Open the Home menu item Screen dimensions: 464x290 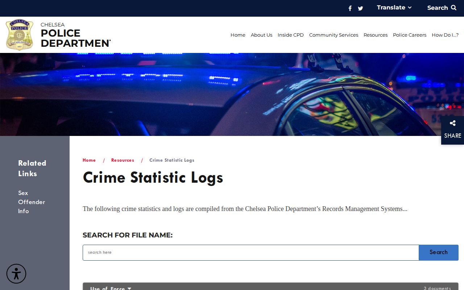[x=238, y=35]
